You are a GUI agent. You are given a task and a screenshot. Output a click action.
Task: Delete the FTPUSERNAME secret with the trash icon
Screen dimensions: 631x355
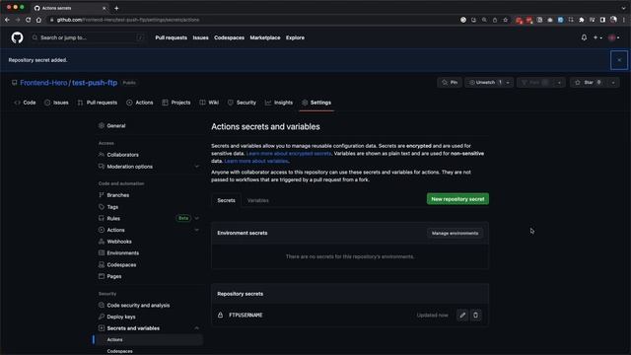(x=475, y=316)
